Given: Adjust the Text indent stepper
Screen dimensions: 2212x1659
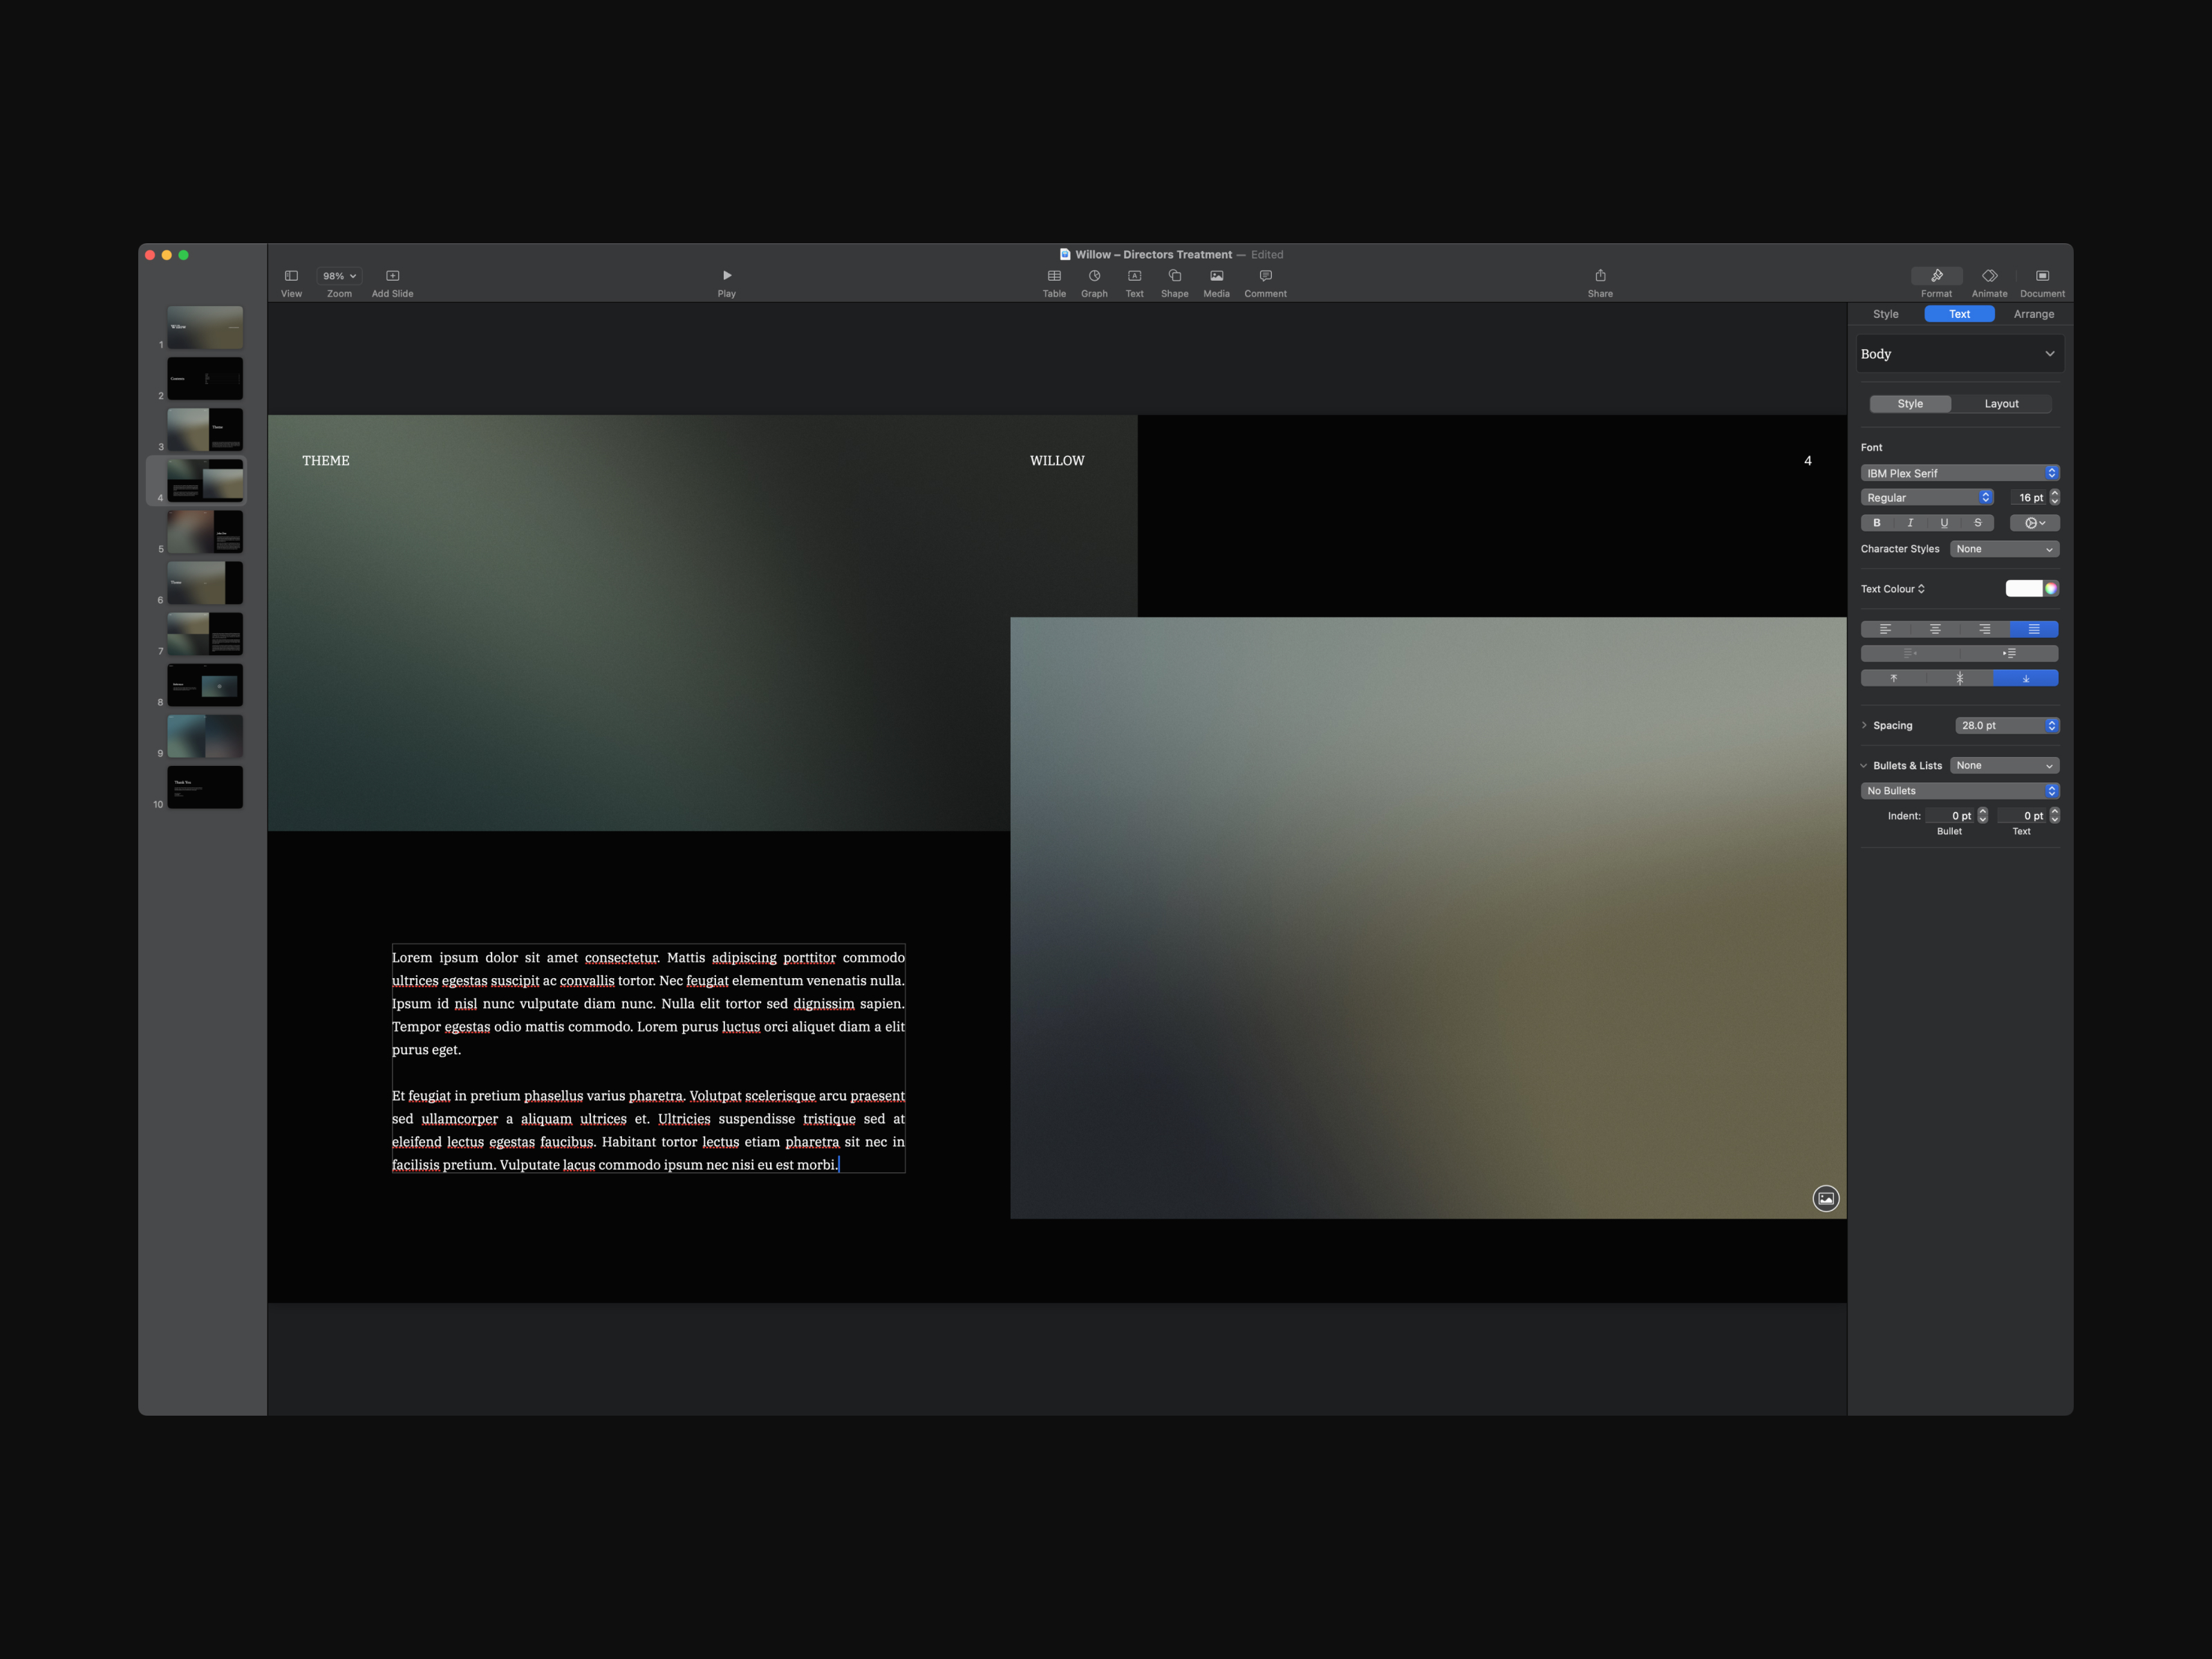Looking at the screenshot, I should coord(2054,816).
